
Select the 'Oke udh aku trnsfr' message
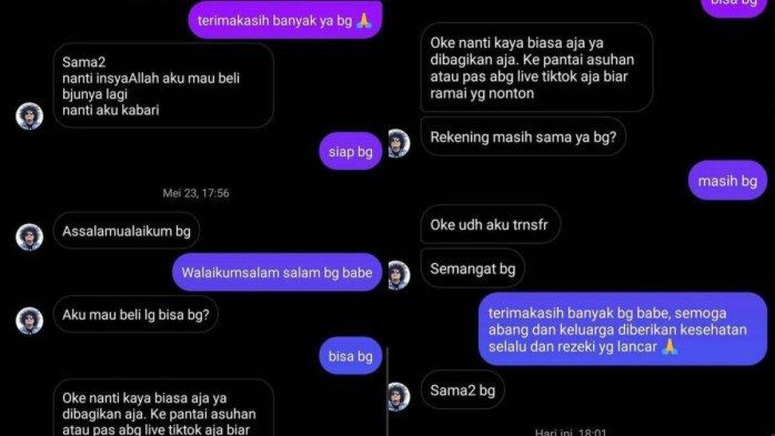click(491, 225)
